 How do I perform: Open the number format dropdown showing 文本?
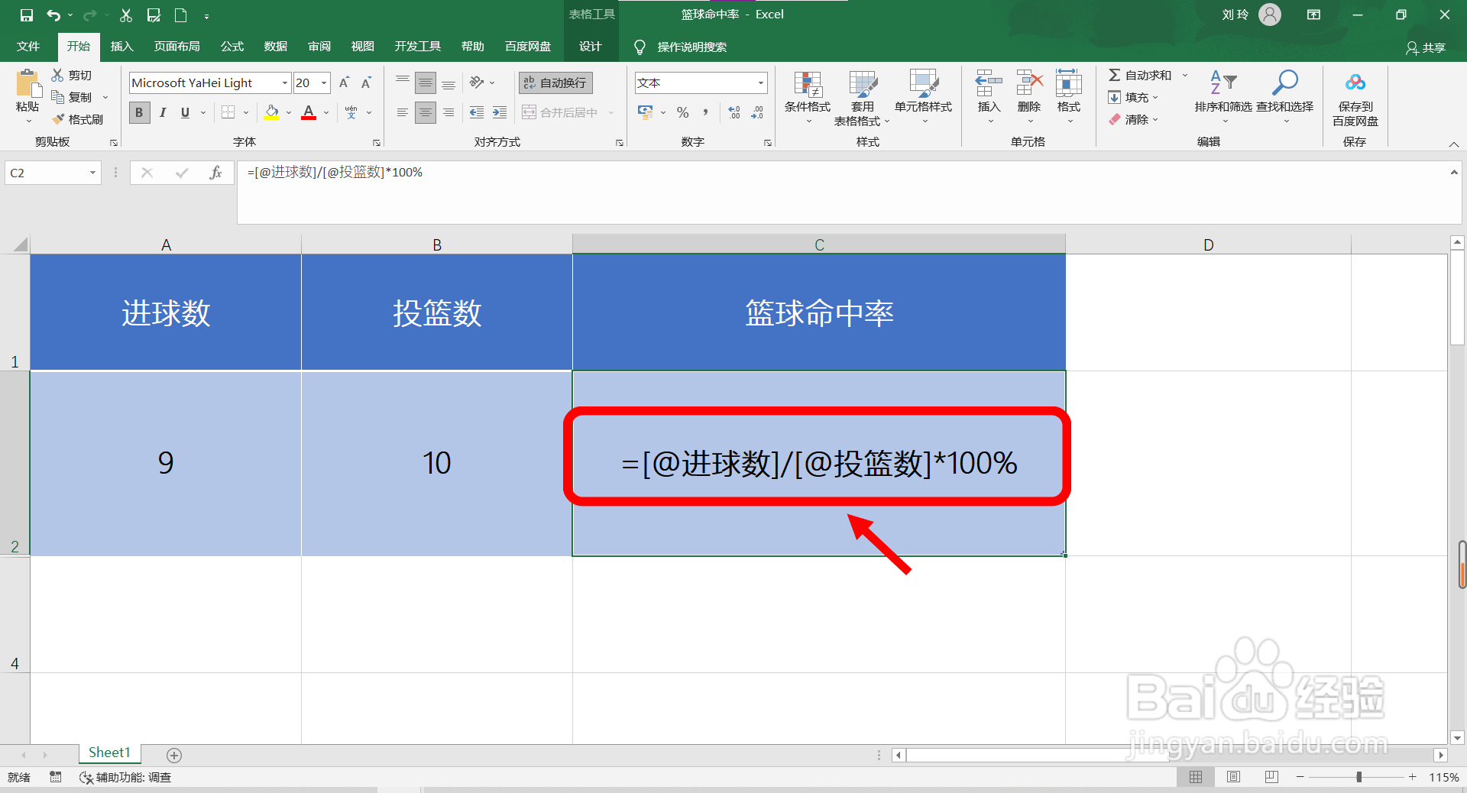tap(759, 82)
